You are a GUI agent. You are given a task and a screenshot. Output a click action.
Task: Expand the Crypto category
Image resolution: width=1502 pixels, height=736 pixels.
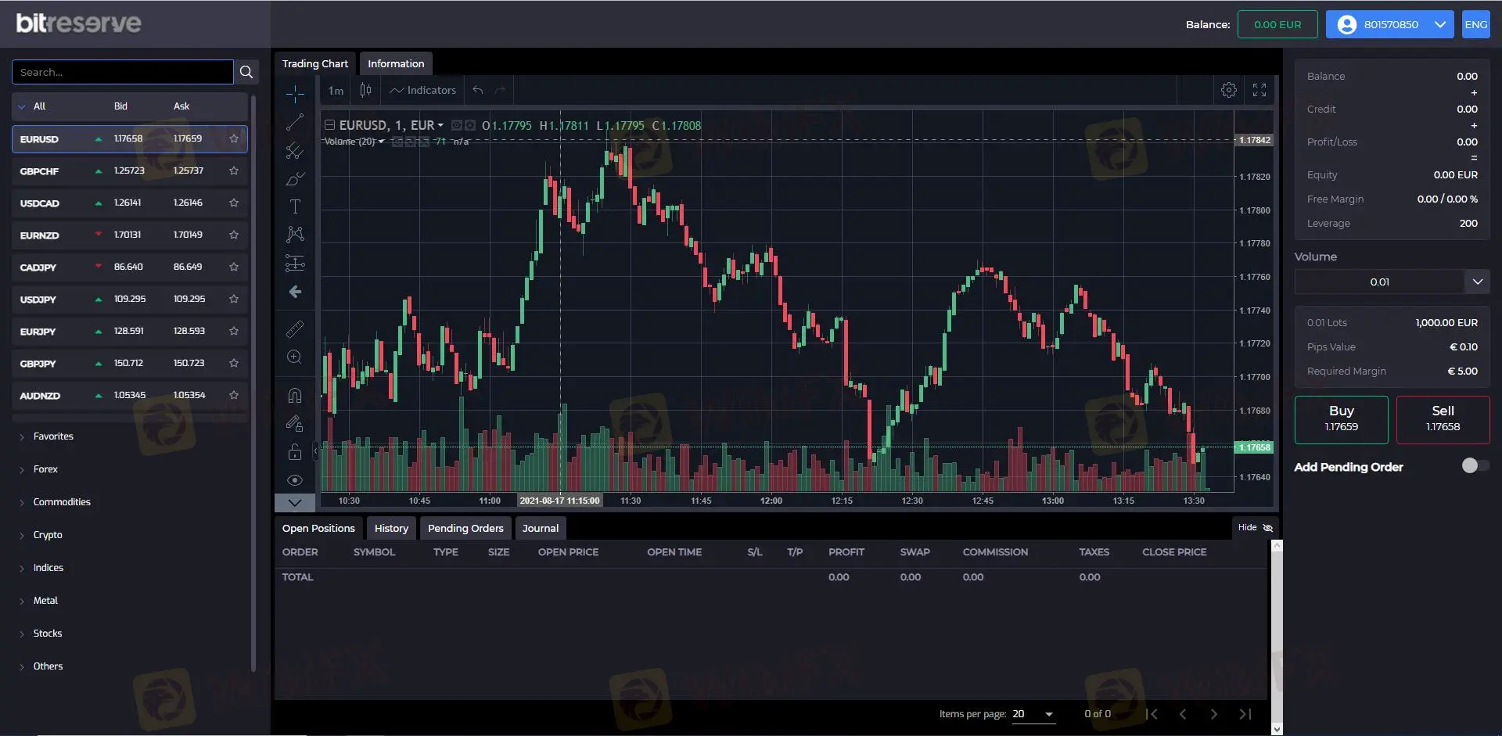(x=48, y=535)
